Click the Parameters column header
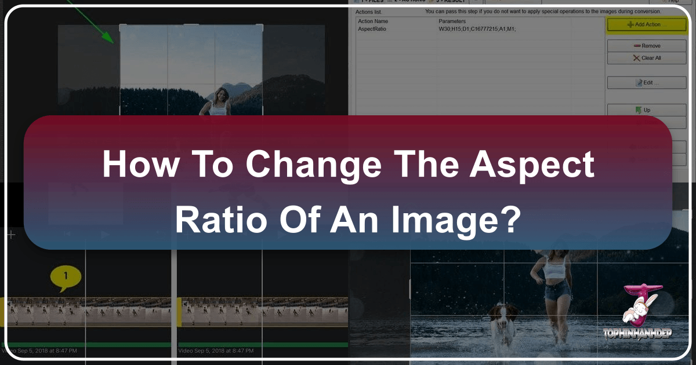Image resolution: width=696 pixels, height=365 pixels. pos(453,21)
